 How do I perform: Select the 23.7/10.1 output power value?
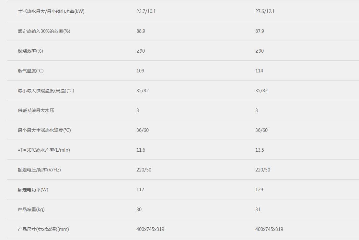pos(146,11)
